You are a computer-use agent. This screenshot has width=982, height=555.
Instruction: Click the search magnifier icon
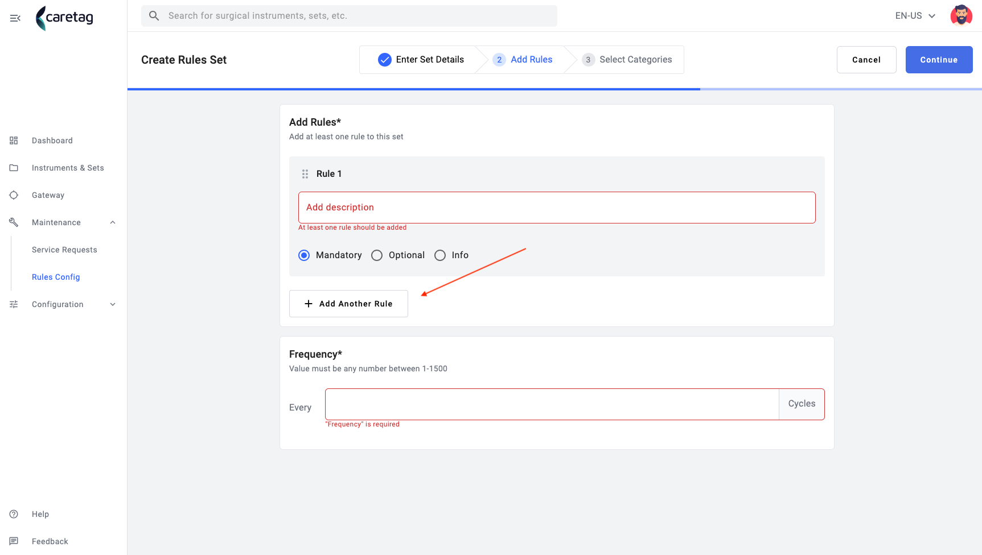point(154,16)
